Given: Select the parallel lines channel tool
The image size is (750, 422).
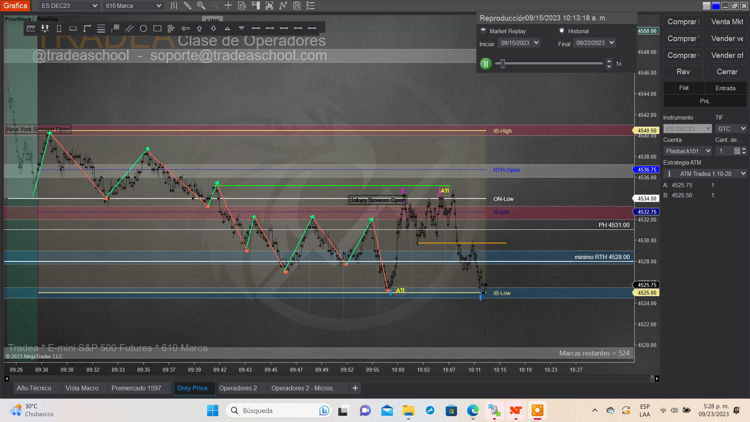Looking at the screenshot, I should (129, 28).
